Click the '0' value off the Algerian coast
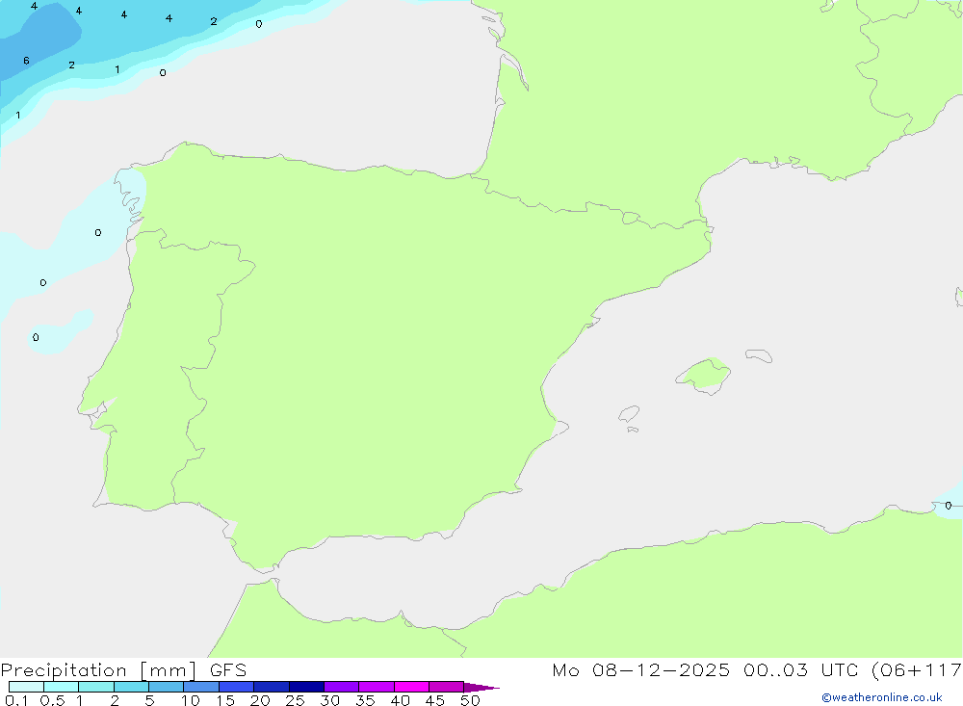Image resolution: width=963 pixels, height=706 pixels. pyautogui.click(x=949, y=505)
